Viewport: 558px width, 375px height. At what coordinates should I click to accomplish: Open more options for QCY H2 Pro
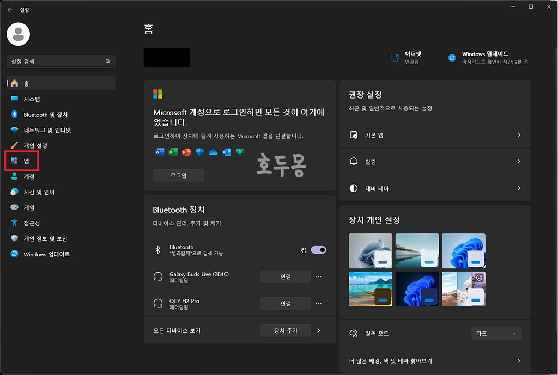coord(318,303)
